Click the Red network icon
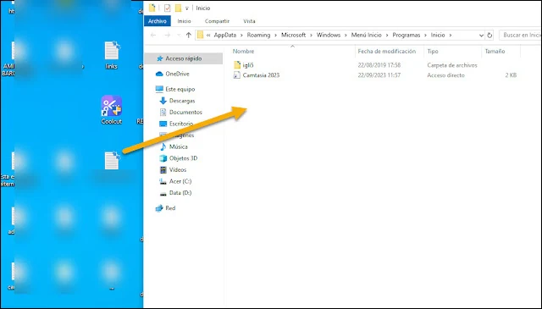 (159, 208)
